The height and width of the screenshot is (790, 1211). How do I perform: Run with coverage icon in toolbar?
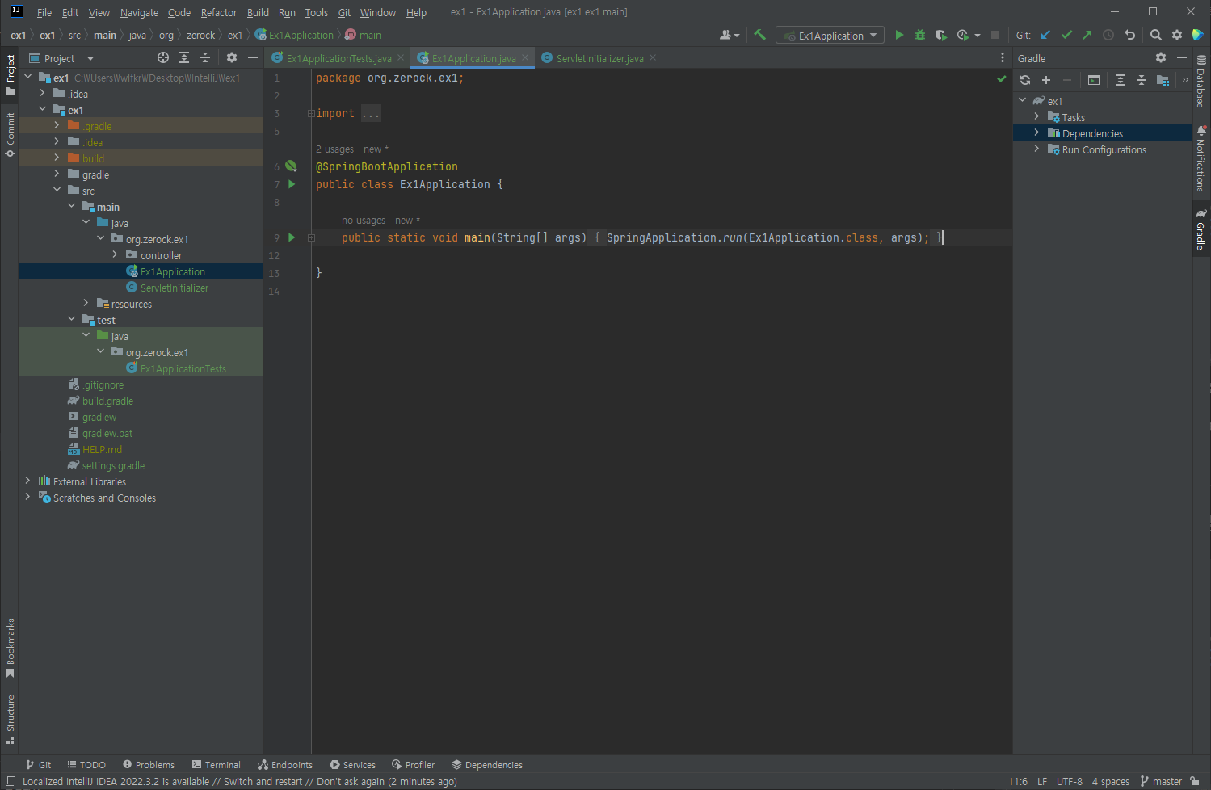[x=940, y=35]
